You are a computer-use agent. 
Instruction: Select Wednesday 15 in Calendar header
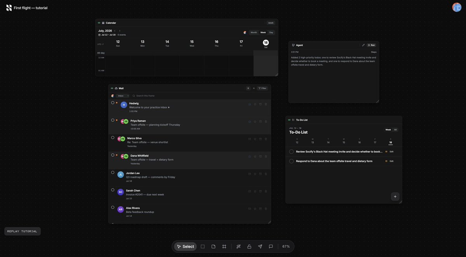pos(192,43)
